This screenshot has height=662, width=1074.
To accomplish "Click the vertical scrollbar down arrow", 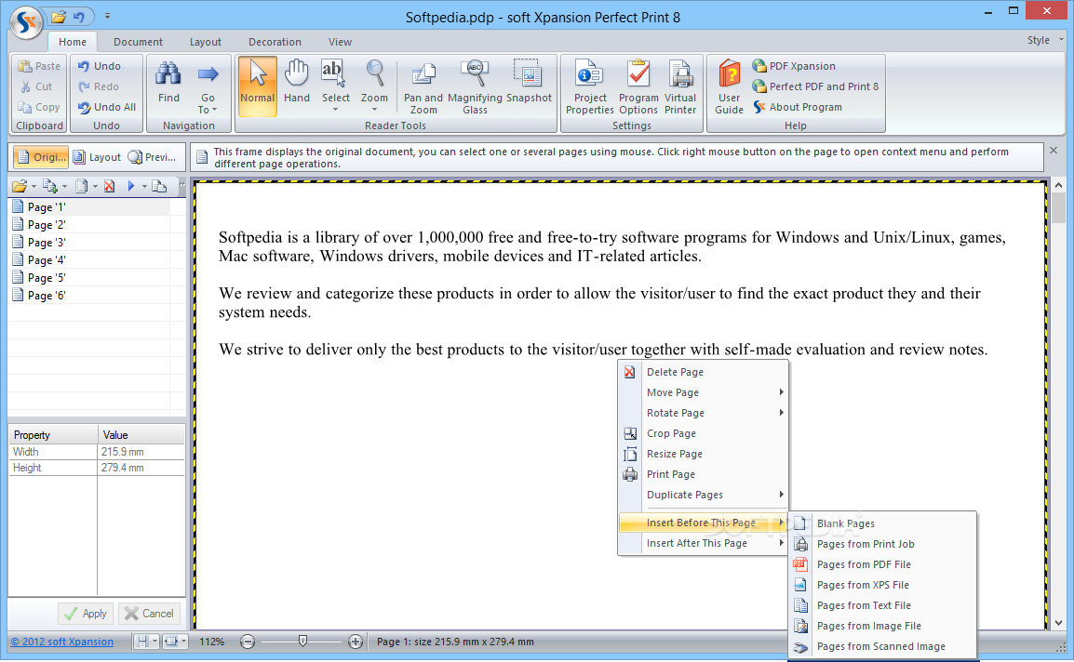I will pyautogui.click(x=1059, y=623).
